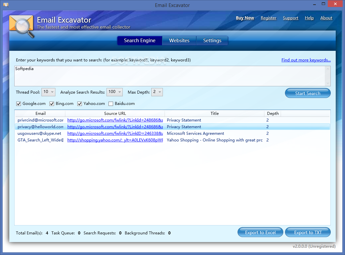The image size is (345, 255).
Task: Open the About link
Action: pos(326,18)
